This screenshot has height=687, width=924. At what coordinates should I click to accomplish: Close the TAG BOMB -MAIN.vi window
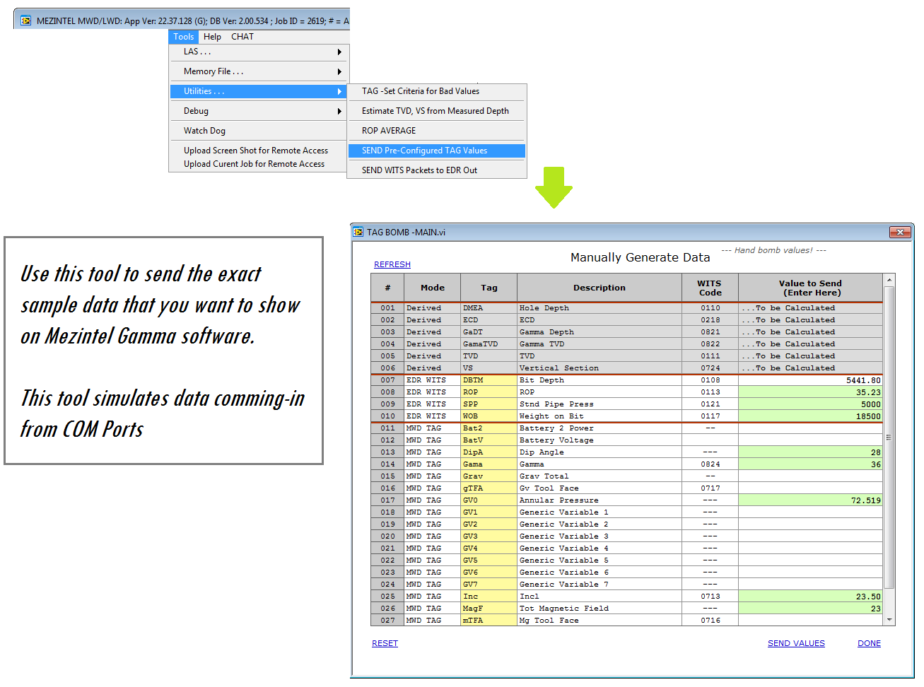point(899,232)
